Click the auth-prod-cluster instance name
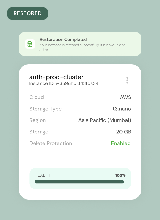Screen dimensions: 160x220 [56, 77]
